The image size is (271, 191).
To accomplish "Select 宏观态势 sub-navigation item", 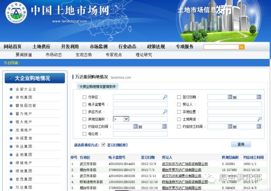I will (x=83, y=55).
